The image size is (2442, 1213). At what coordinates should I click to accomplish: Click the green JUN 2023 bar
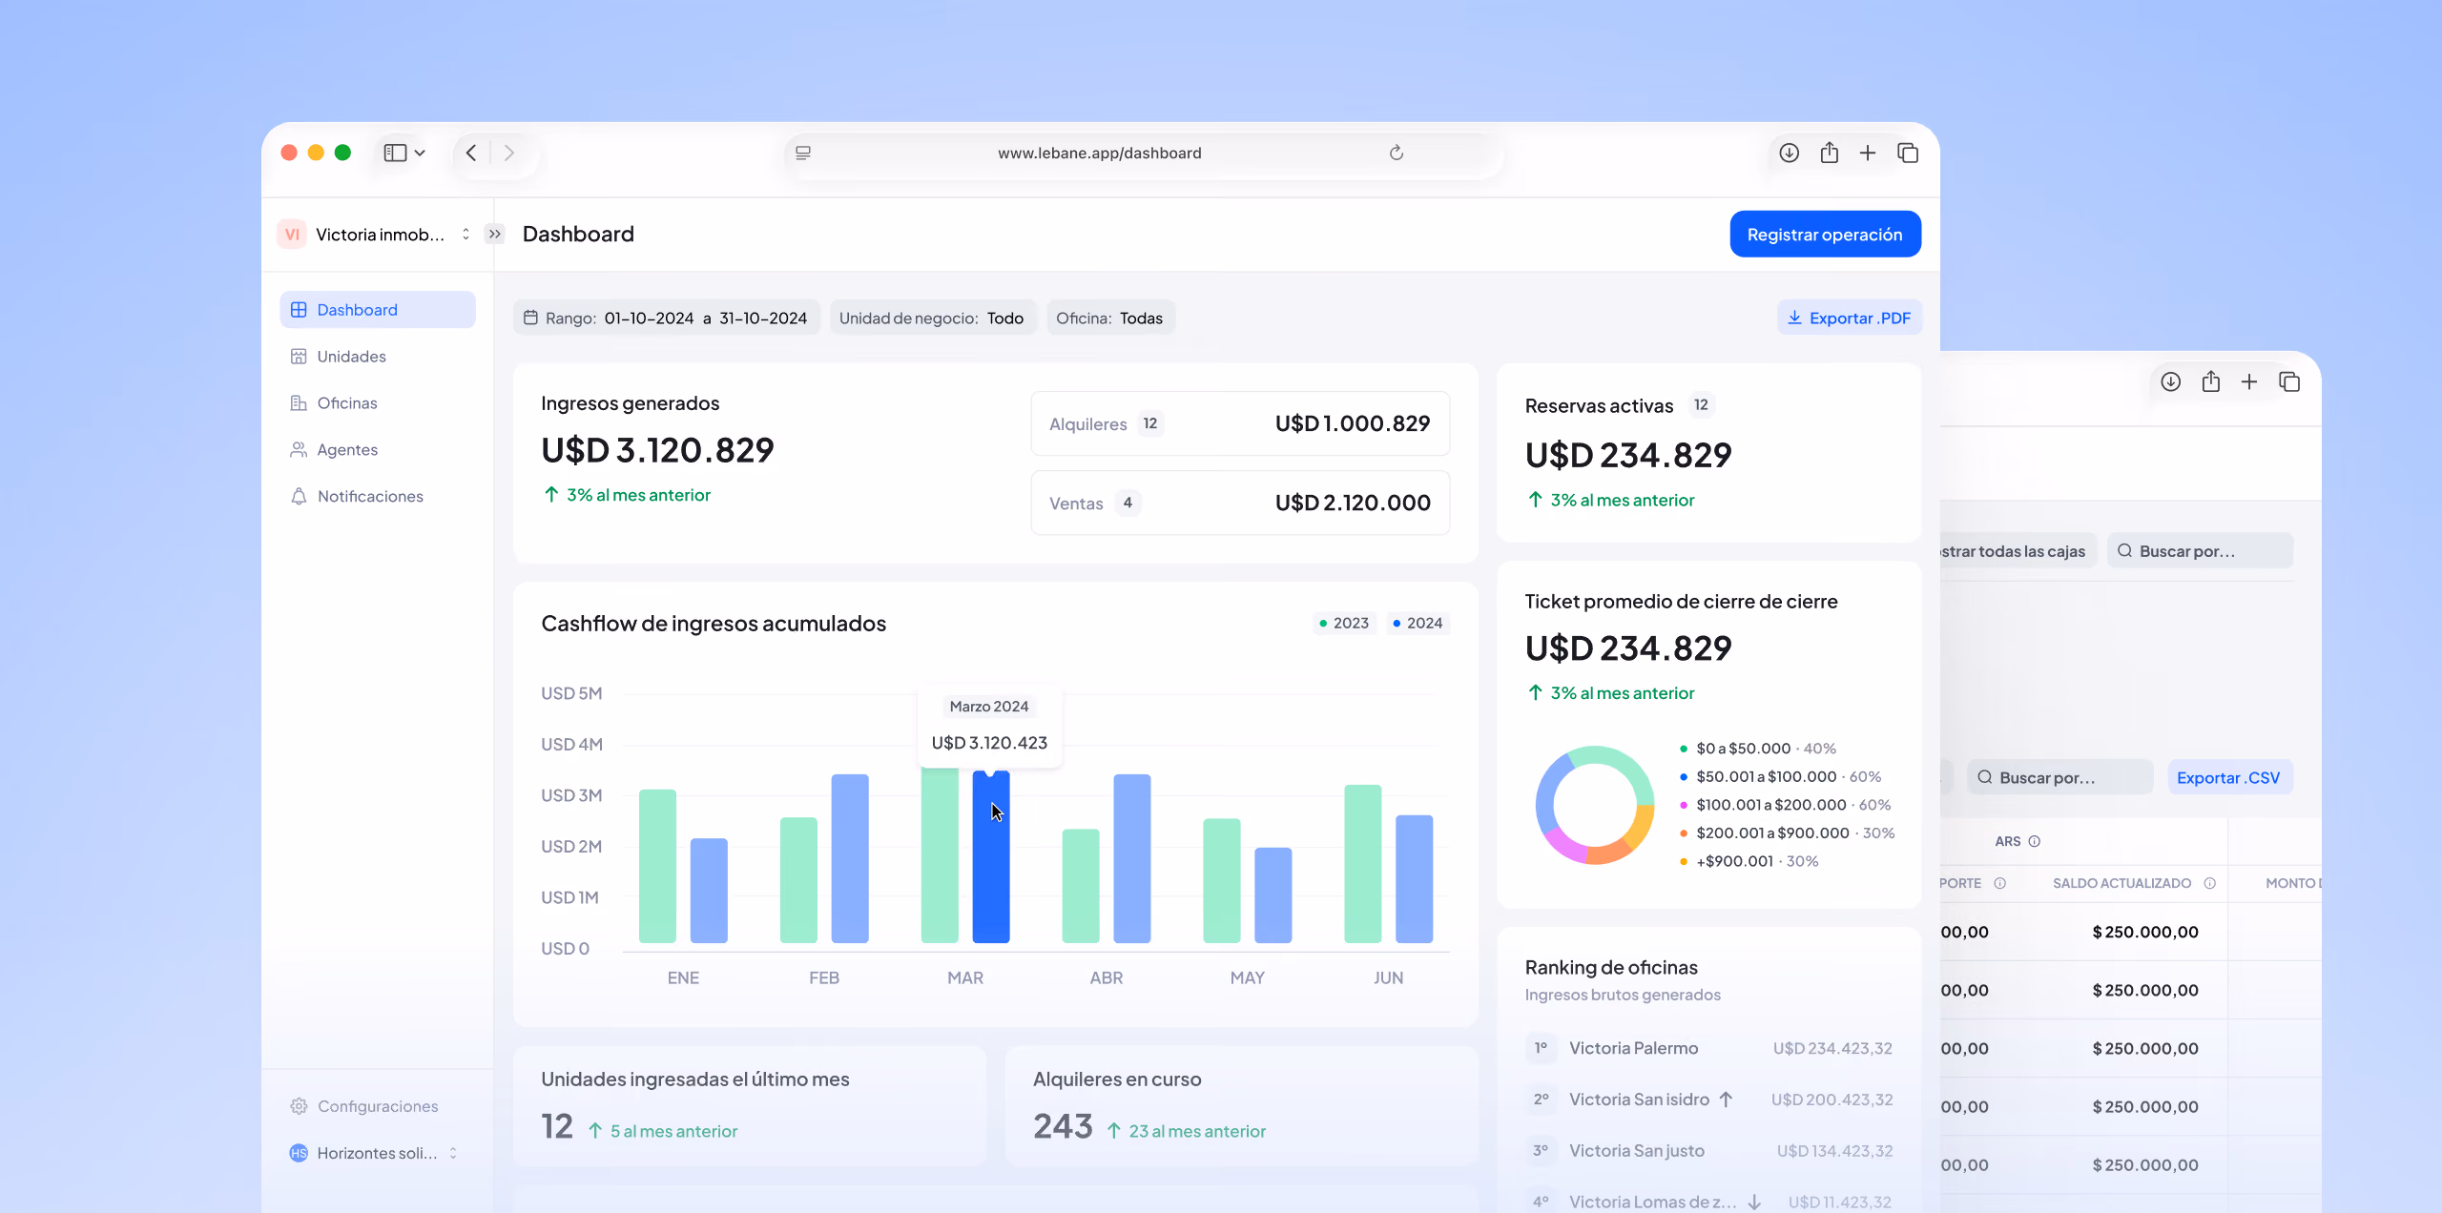coord(1363,864)
